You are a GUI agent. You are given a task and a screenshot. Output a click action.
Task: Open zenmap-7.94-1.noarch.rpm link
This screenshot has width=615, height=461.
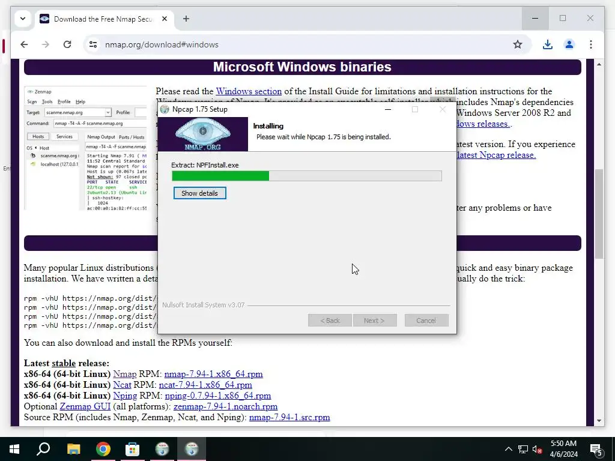point(226,406)
